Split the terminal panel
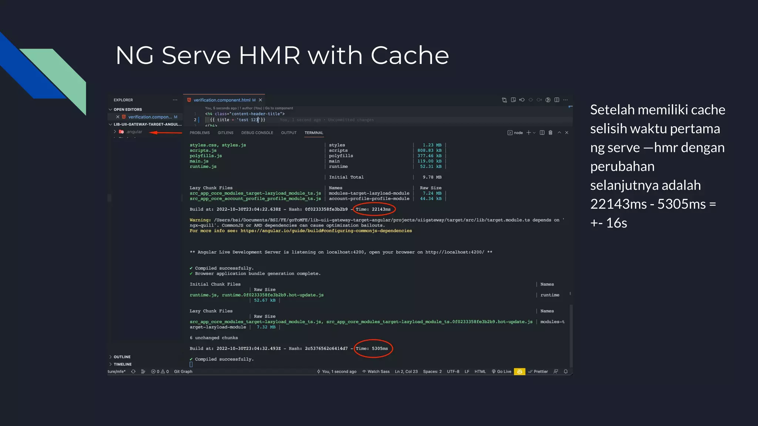This screenshot has width=758, height=426. (542, 133)
